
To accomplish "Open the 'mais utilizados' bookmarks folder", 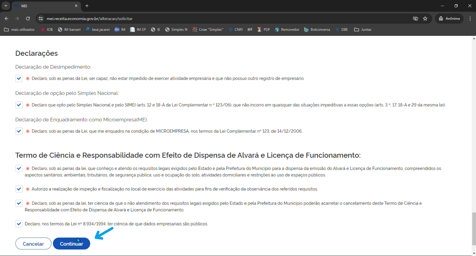I will pos(19,29).
